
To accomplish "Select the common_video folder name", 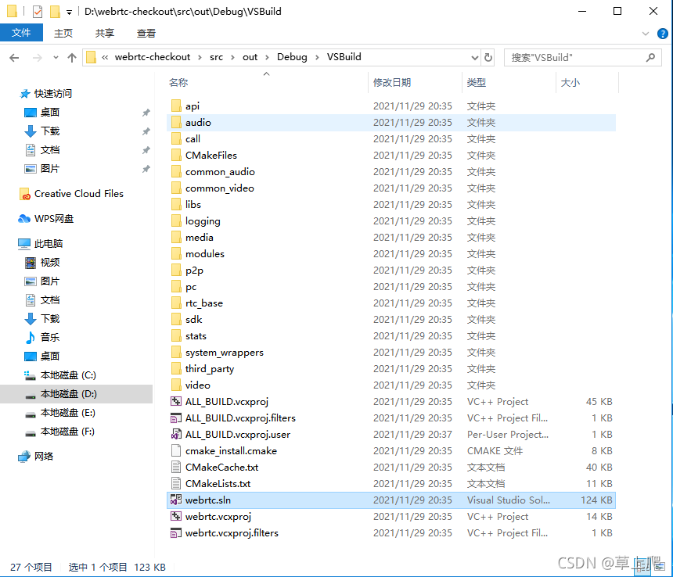I will click(x=220, y=188).
